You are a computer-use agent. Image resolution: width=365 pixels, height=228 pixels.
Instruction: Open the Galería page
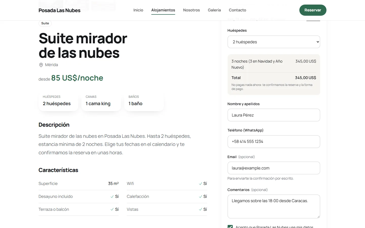[214, 10]
